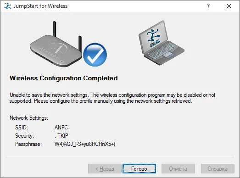Image resolution: width=240 pixels, height=178 pixels.
Task: Click the Отмена cancel button
Action: tap(178, 169)
